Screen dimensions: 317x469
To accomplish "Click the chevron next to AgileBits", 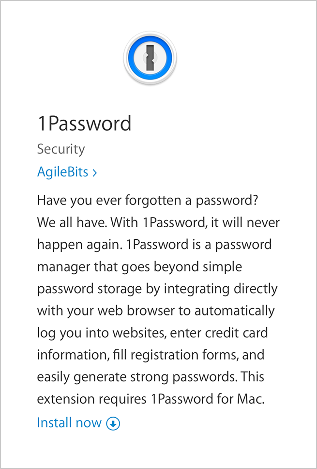I will 95,172.
